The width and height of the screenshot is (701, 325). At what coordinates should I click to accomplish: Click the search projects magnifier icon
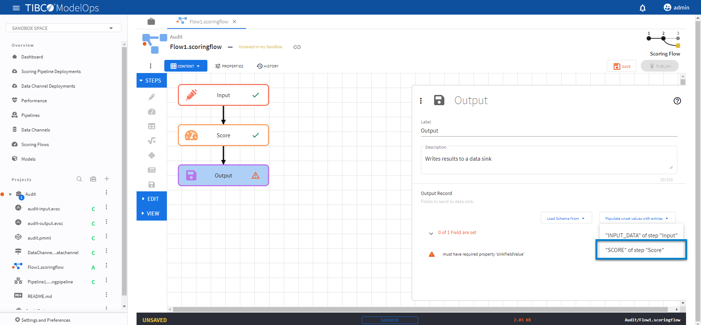(x=79, y=179)
